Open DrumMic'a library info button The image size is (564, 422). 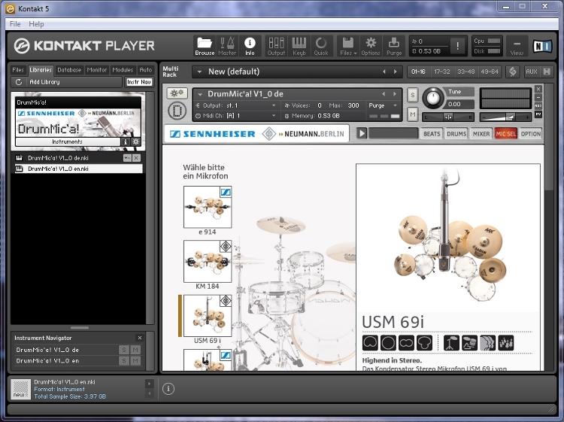(x=125, y=141)
